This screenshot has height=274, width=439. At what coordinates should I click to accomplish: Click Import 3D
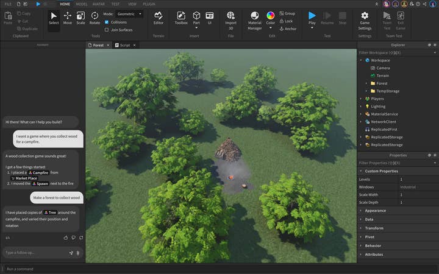[x=230, y=21]
